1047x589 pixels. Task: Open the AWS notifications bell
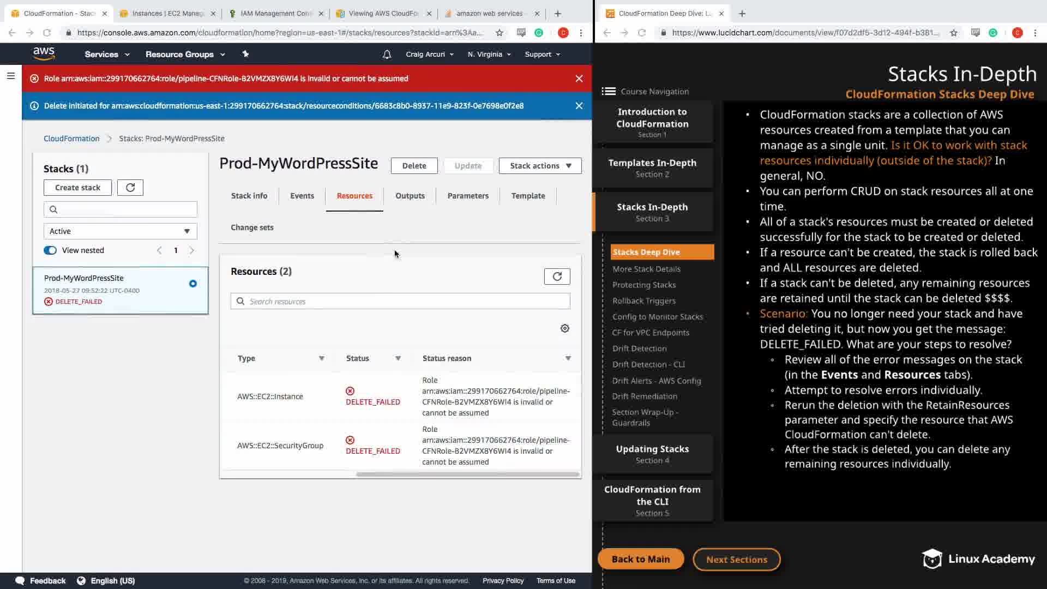387,55
